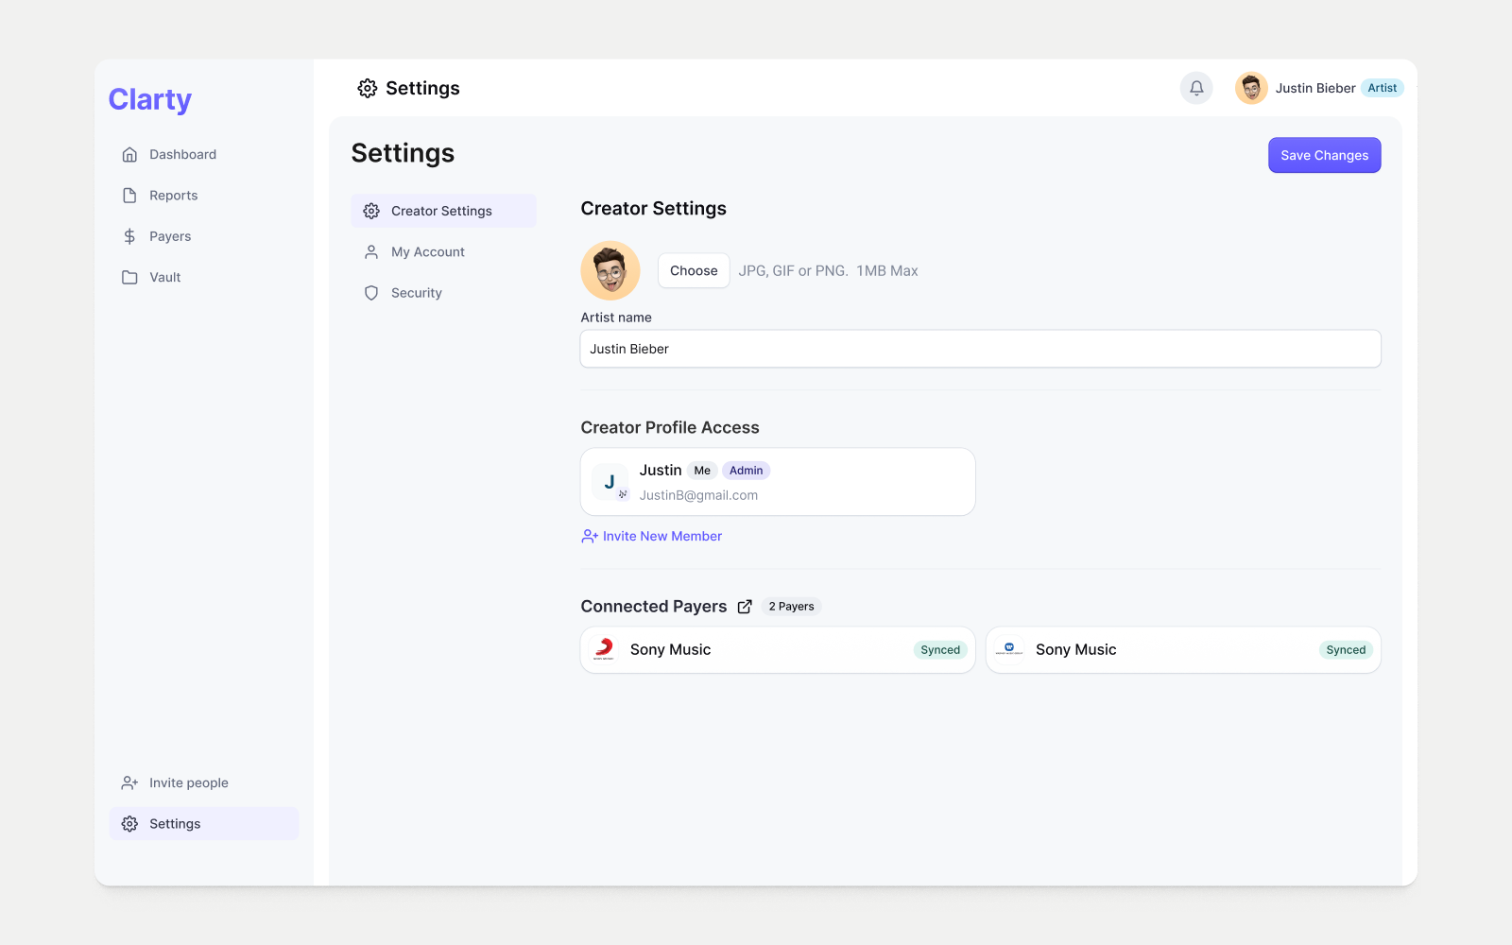The height and width of the screenshot is (945, 1512).
Task: Open Payers page
Action: [204, 236]
